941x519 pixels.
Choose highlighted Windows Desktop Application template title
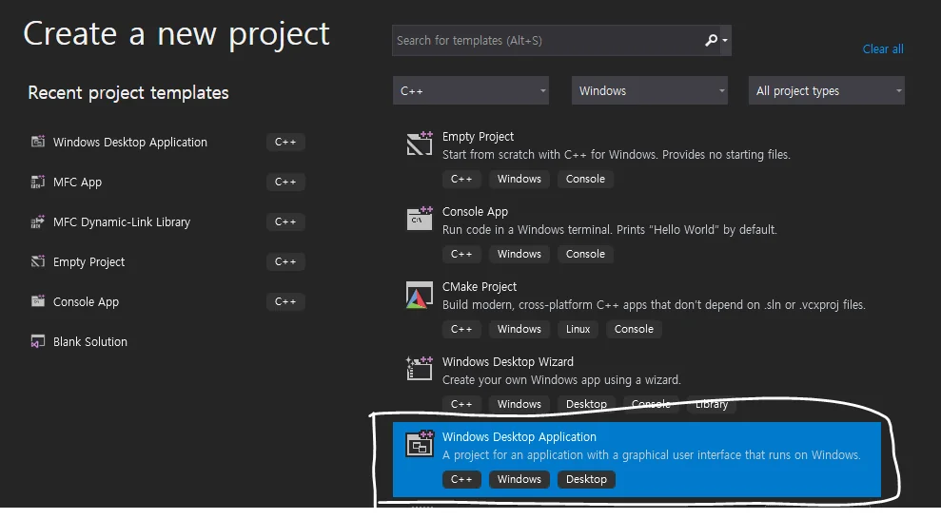(520, 437)
